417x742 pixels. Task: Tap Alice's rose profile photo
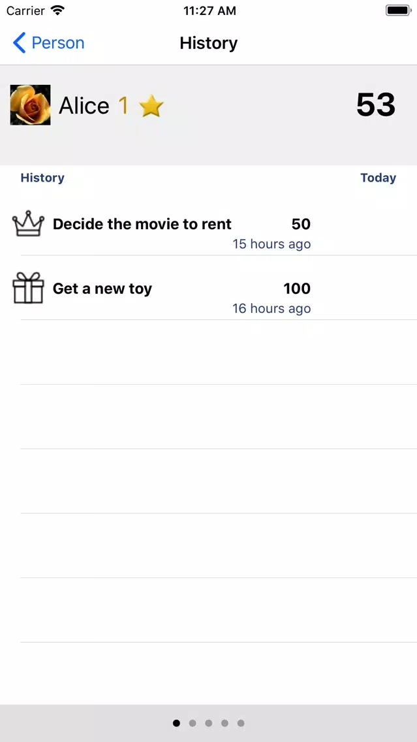click(31, 105)
